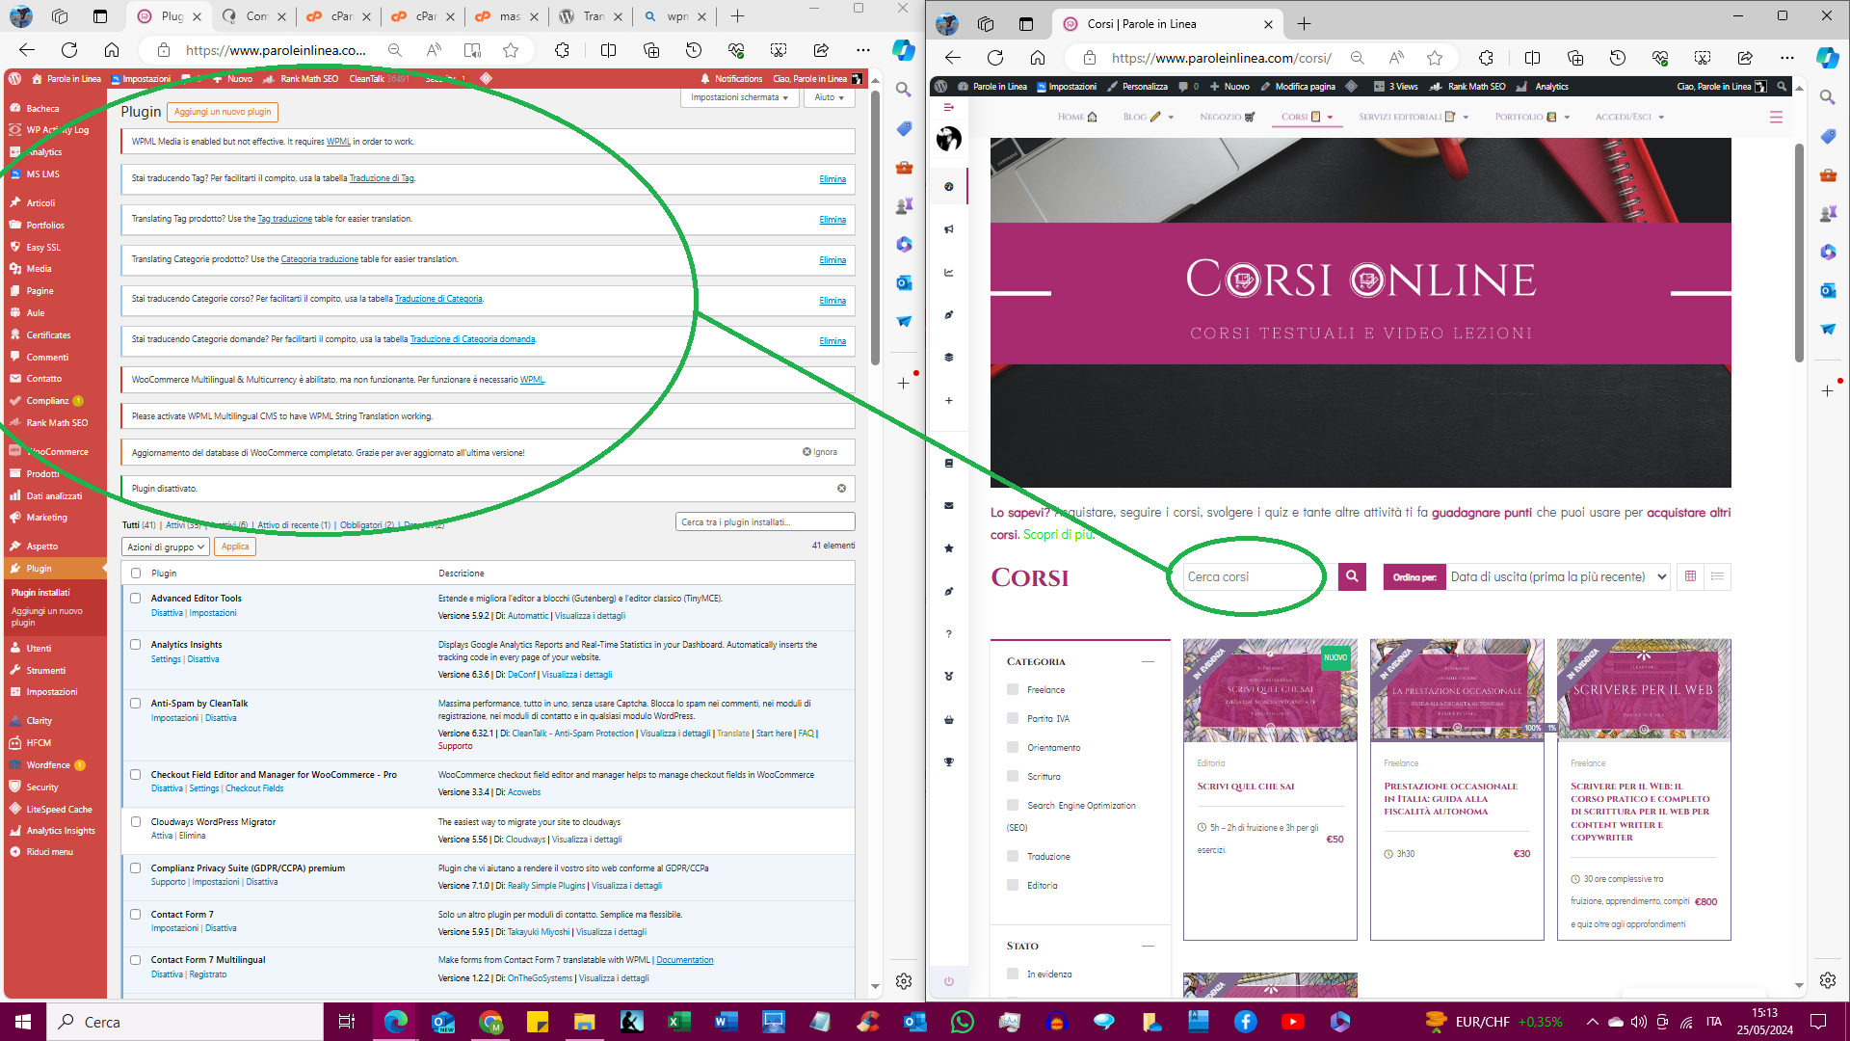The width and height of the screenshot is (1850, 1041).
Task: Expand the 'Ordina per' sort dropdown
Action: pos(1558,576)
